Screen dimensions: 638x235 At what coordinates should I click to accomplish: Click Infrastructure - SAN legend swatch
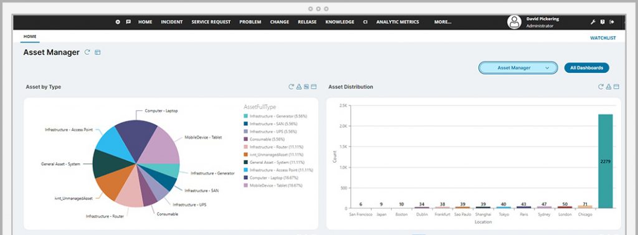click(245, 124)
